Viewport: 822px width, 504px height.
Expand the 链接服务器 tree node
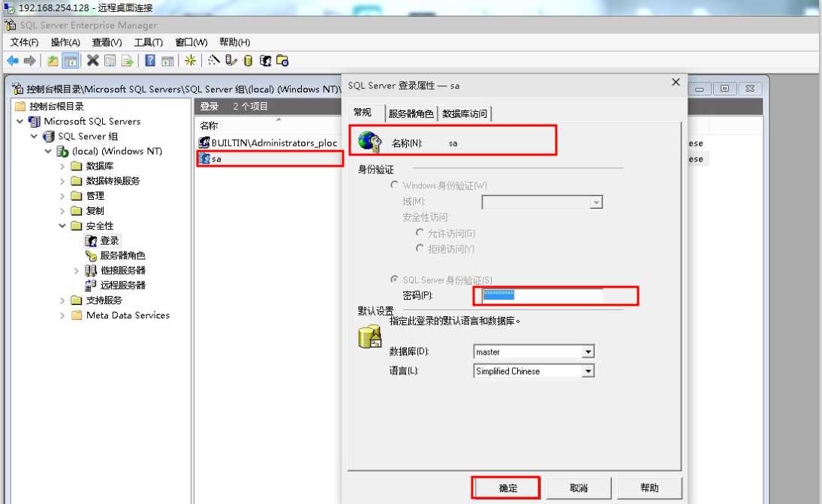click(x=77, y=270)
